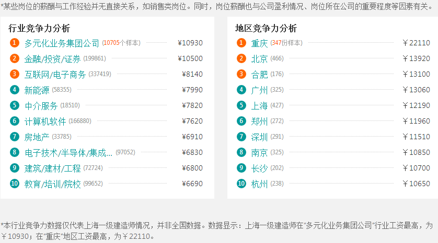Open the 多元化业务集团公司 industry link
This screenshot has width=438, height=243.
tap(62, 43)
